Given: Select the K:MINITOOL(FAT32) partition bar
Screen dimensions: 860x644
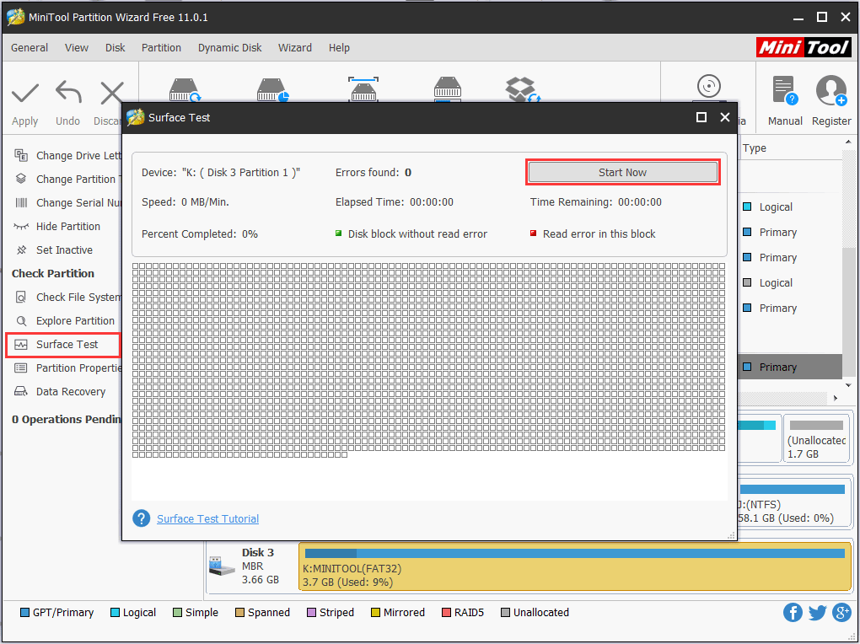Looking at the screenshot, I should click(574, 566).
